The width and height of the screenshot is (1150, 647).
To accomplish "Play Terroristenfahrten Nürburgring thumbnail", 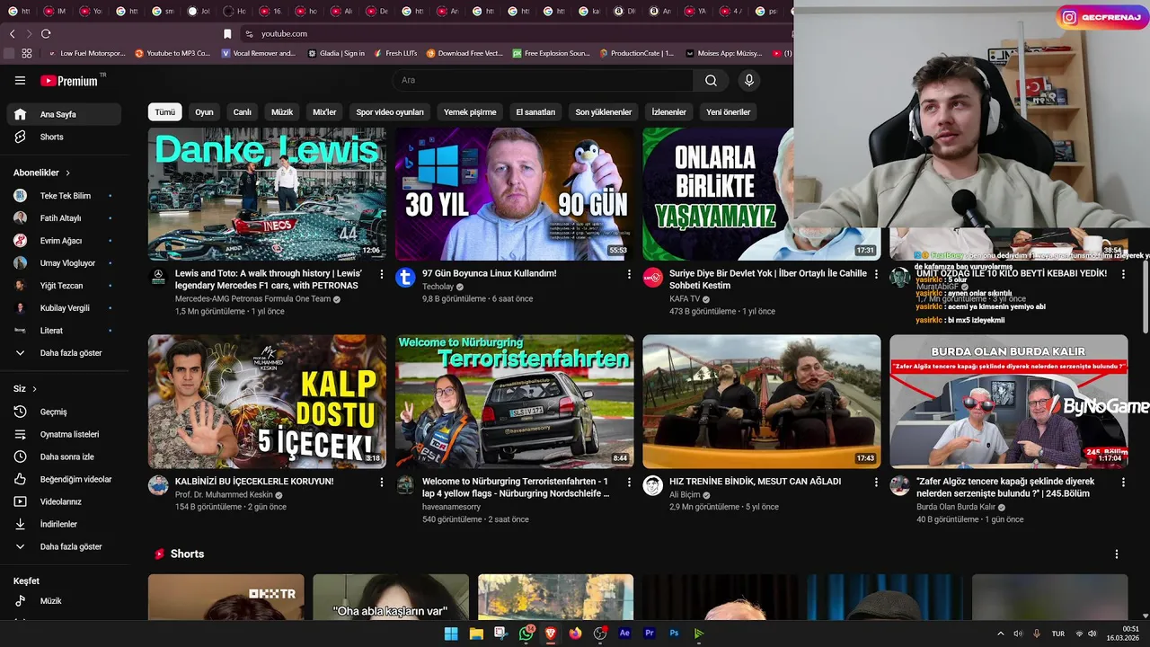I will tap(515, 402).
